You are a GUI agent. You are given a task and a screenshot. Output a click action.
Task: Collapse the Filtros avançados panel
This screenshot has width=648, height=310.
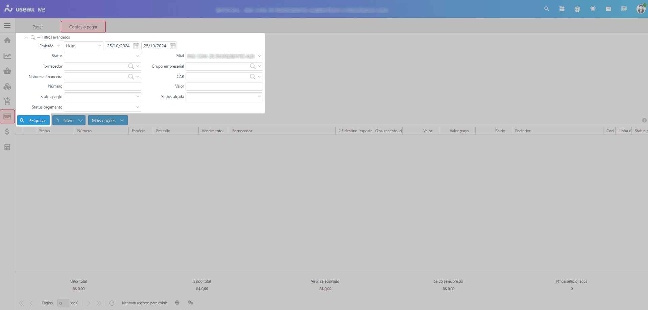click(26, 38)
